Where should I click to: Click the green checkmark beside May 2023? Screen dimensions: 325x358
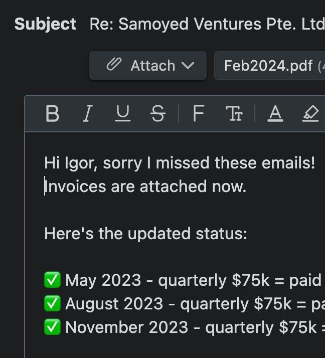[x=52, y=280]
